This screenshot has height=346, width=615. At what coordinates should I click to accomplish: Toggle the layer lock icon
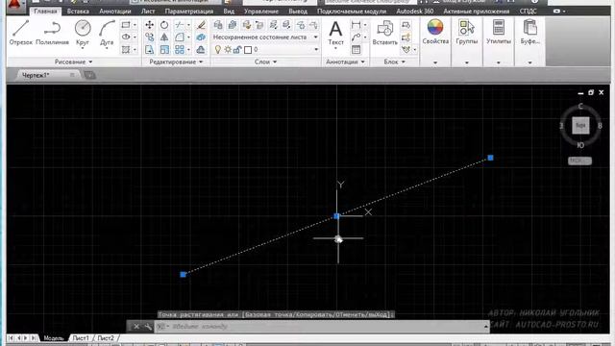click(x=237, y=49)
